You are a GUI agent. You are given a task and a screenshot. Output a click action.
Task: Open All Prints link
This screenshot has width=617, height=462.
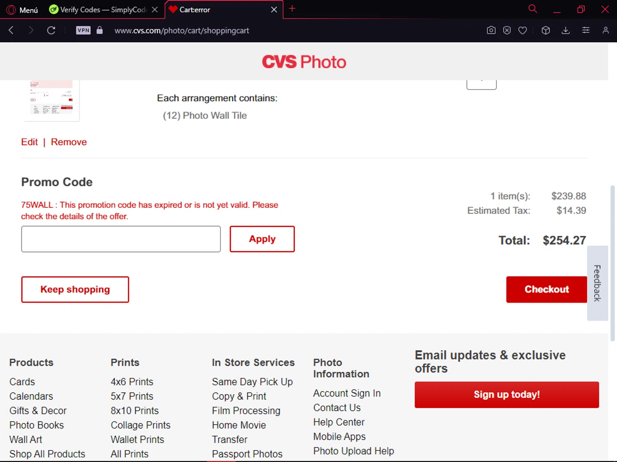pyautogui.click(x=130, y=454)
